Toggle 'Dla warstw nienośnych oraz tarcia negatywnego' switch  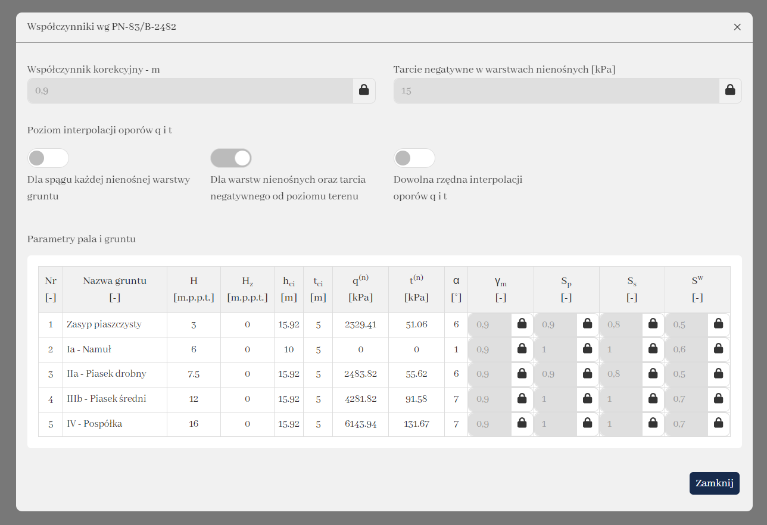click(231, 158)
